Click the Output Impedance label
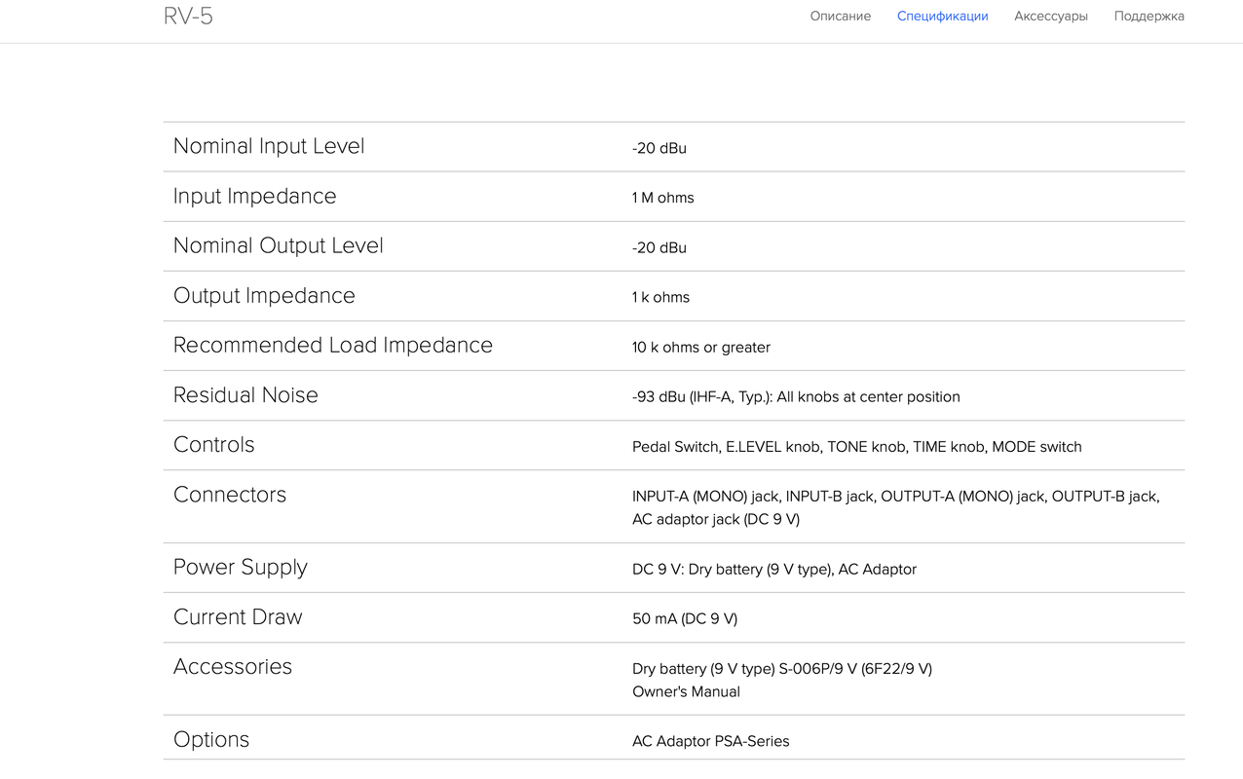 [264, 295]
